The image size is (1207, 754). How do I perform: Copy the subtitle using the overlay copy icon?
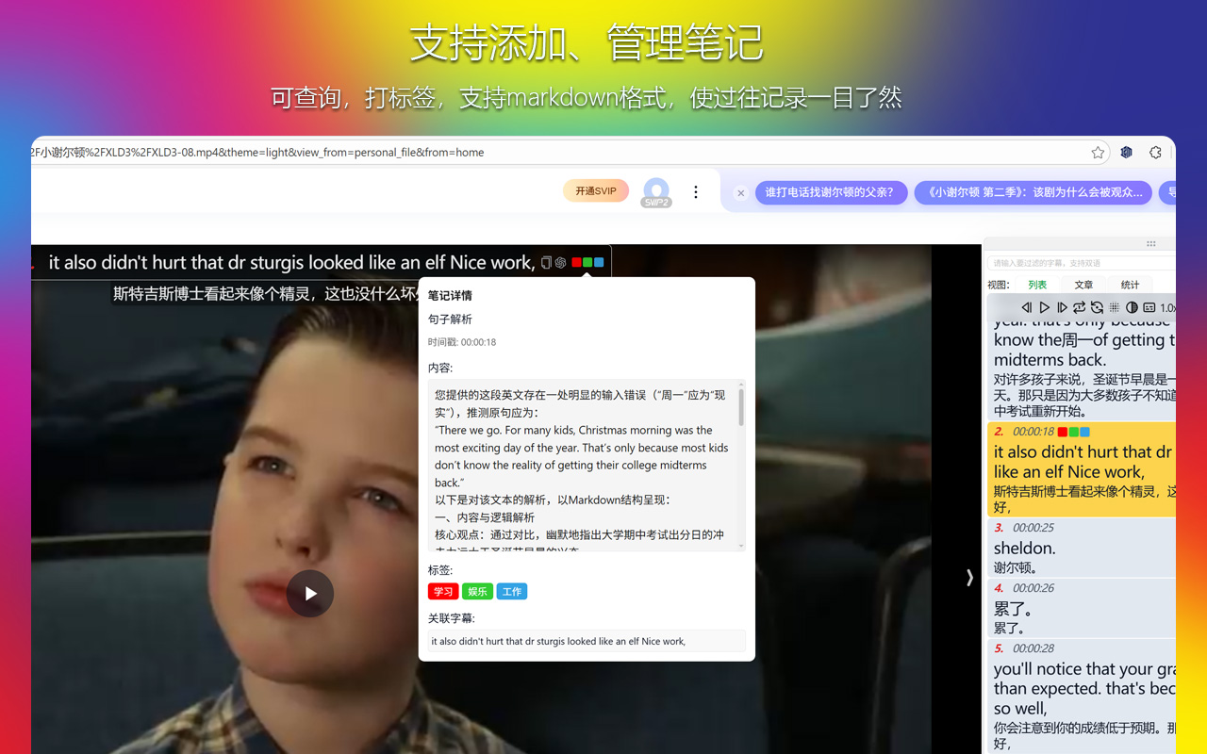click(546, 263)
